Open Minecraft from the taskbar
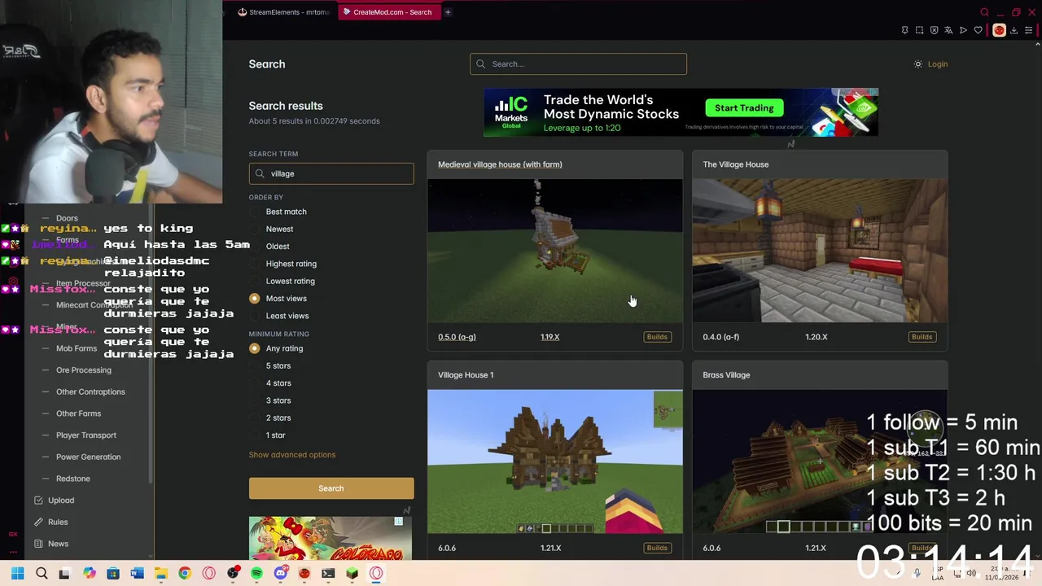This screenshot has height=586, width=1042. [352, 573]
